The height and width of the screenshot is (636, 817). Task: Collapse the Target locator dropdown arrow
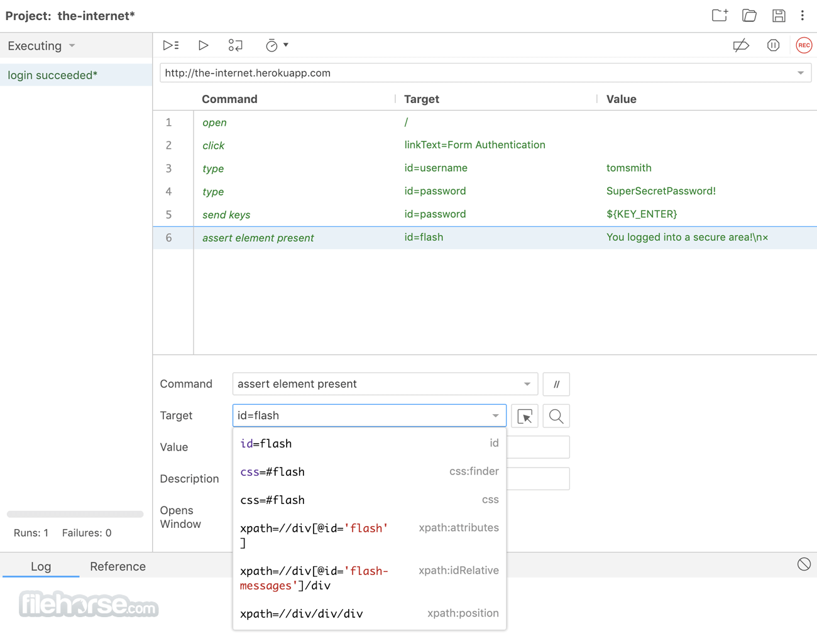[495, 415]
